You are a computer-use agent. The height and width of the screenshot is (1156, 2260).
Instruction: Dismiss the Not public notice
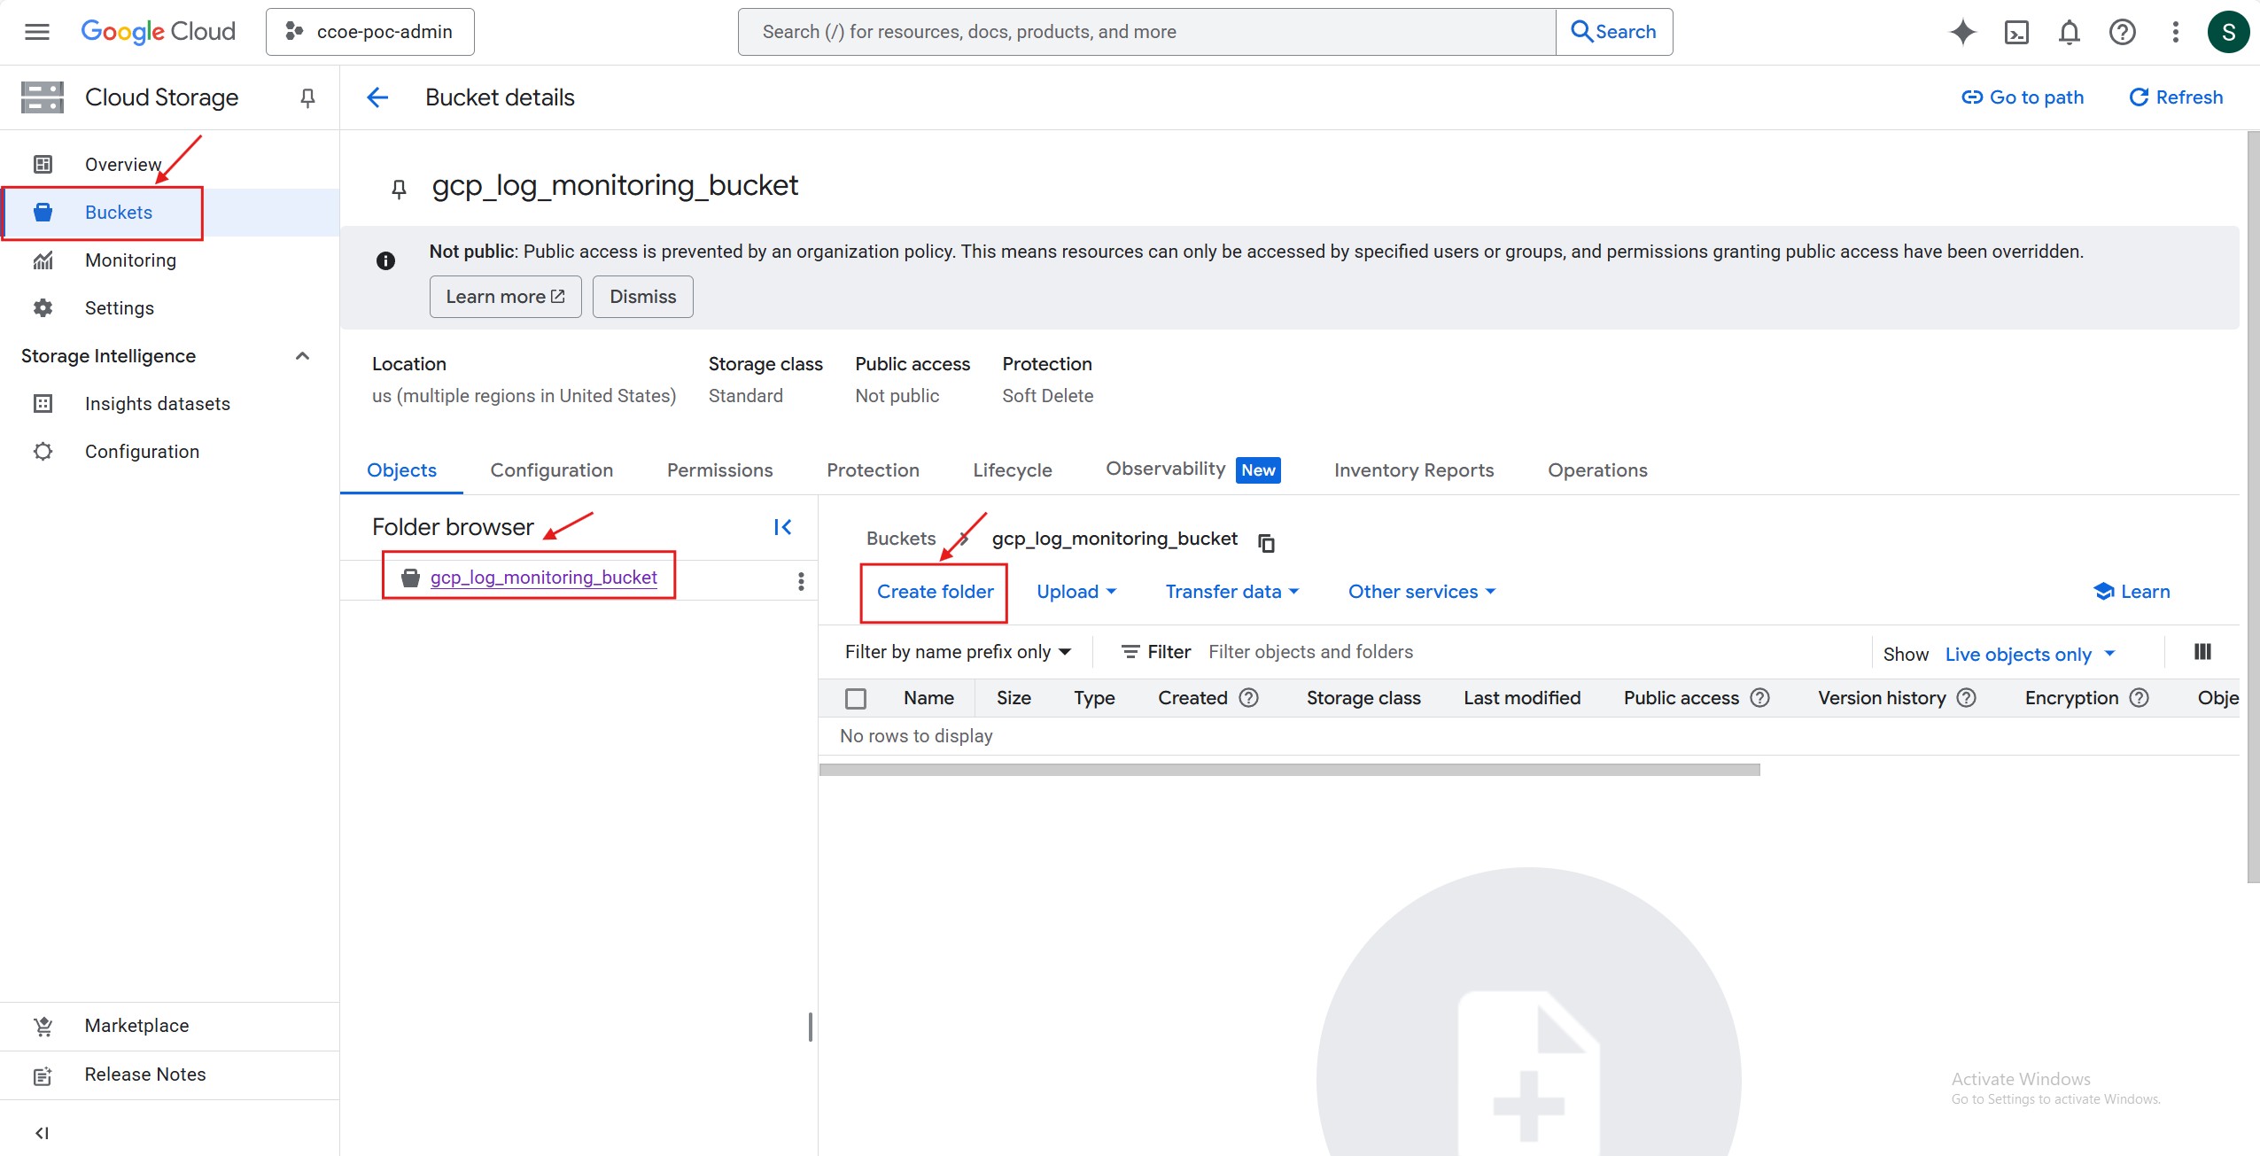[x=642, y=297]
